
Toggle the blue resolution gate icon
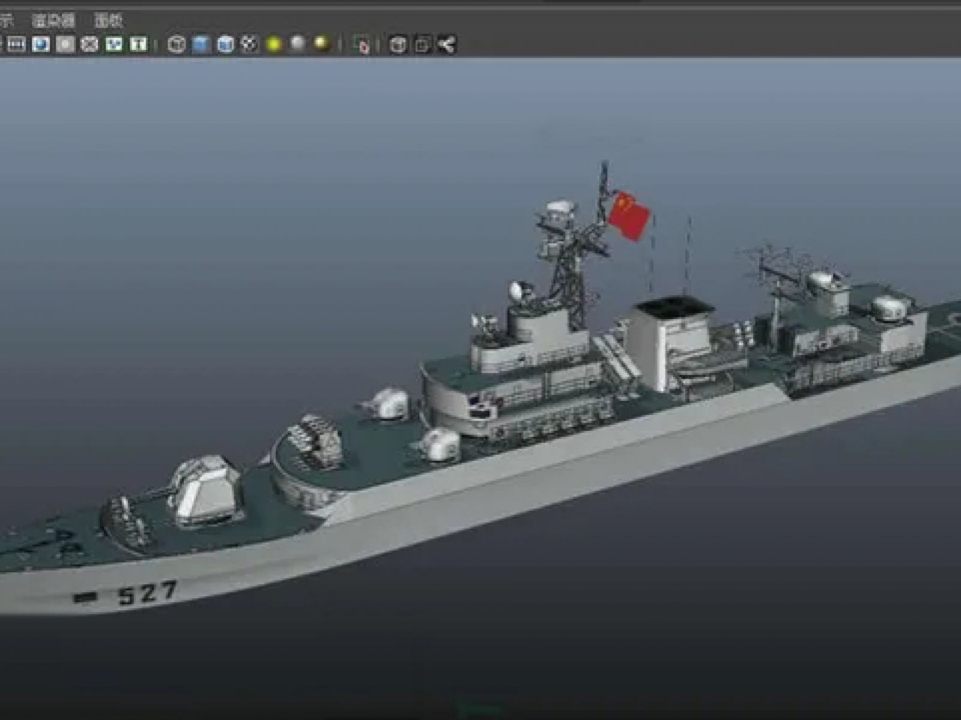click(41, 44)
